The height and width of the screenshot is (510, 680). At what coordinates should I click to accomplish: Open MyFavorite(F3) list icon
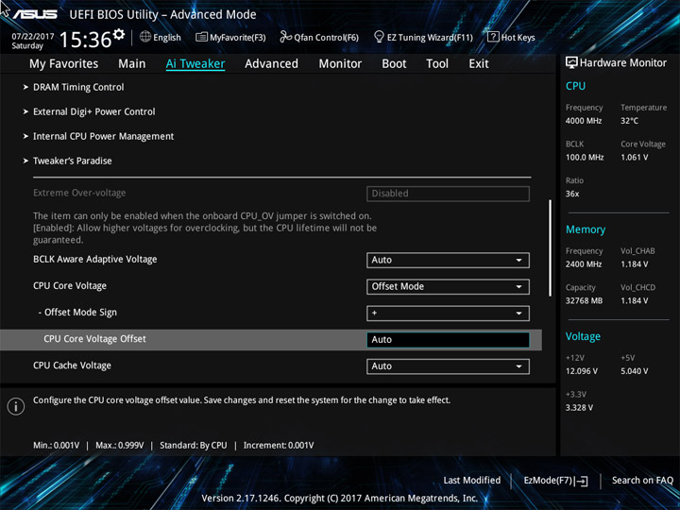click(x=201, y=37)
